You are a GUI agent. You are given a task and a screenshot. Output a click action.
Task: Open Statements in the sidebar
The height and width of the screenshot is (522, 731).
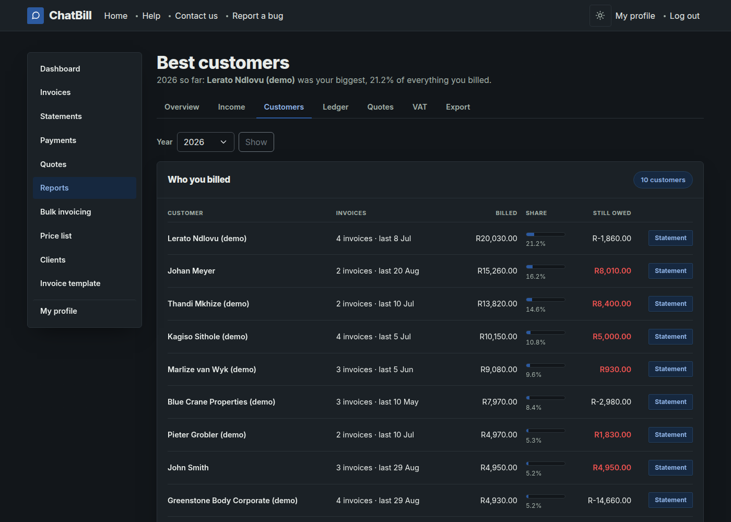(x=85, y=116)
